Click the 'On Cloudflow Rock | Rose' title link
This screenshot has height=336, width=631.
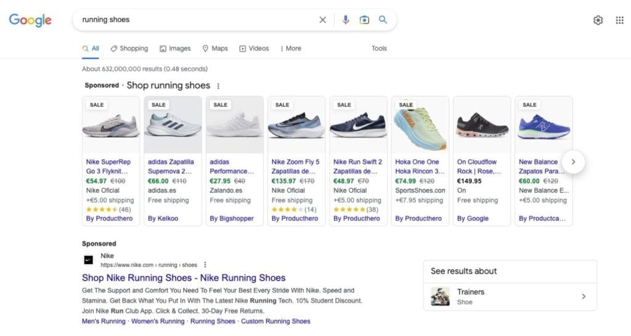(x=479, y=166)
